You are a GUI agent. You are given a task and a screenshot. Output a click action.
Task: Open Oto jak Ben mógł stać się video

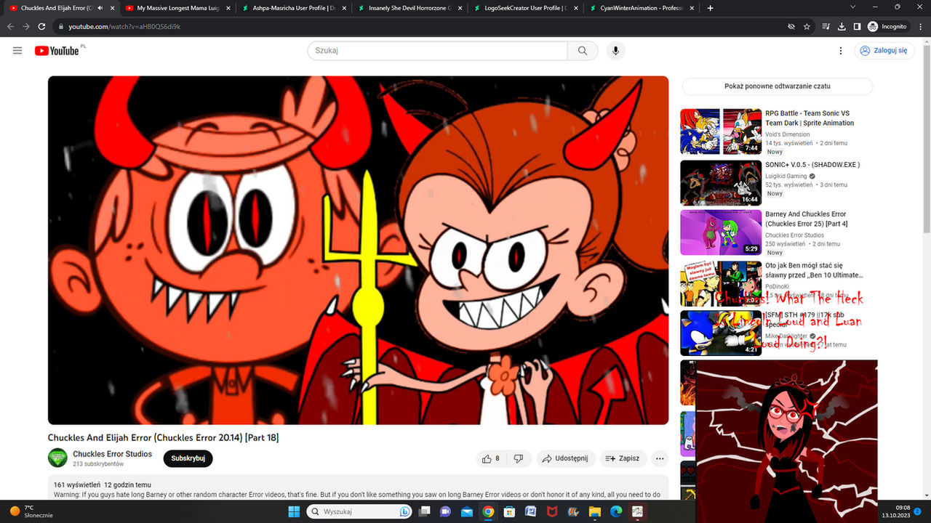(x=720, y=283)
